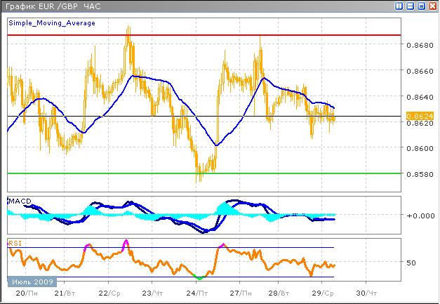The image size is (440, 304).
Task: Click the 0.8600 price axis label
Action: [420, 148]
